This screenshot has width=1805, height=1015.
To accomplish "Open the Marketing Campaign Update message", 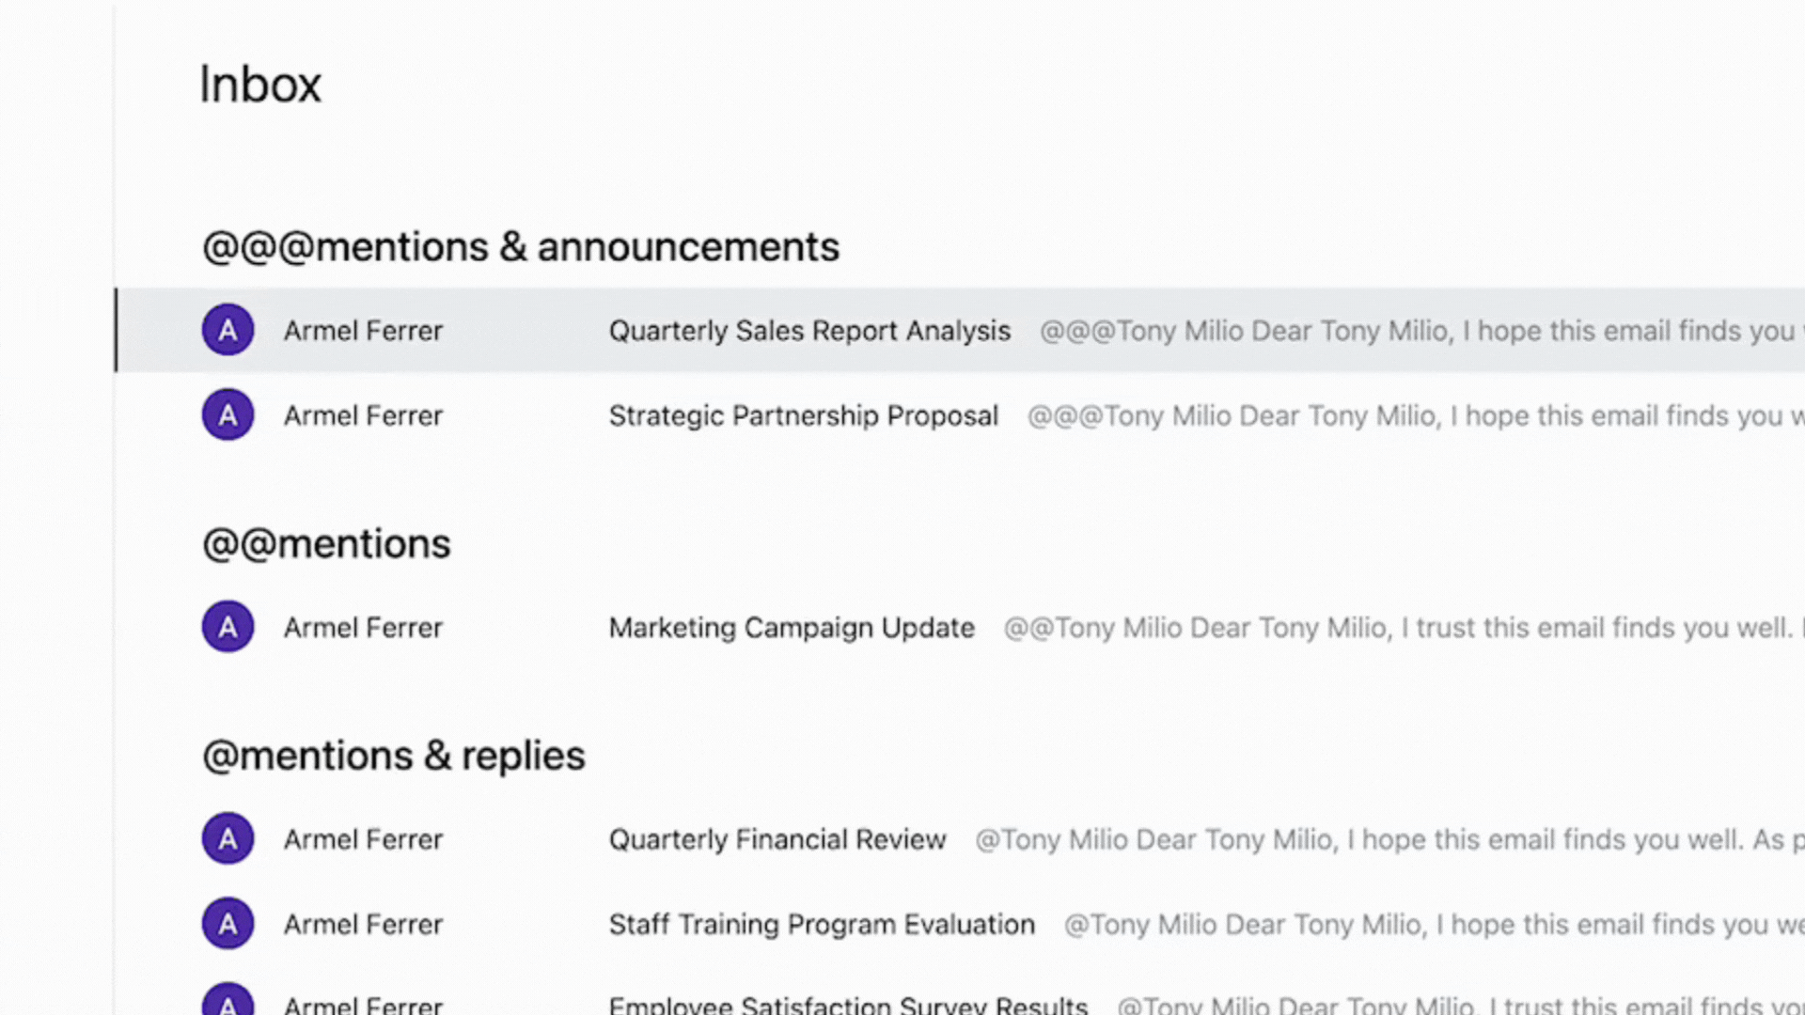I will 792,628.
